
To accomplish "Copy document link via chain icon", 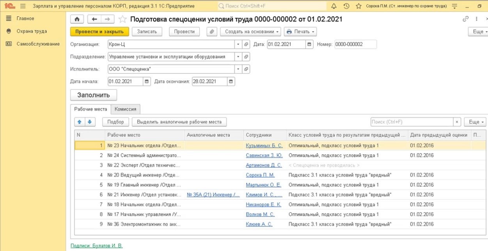I will pos(465,19).
